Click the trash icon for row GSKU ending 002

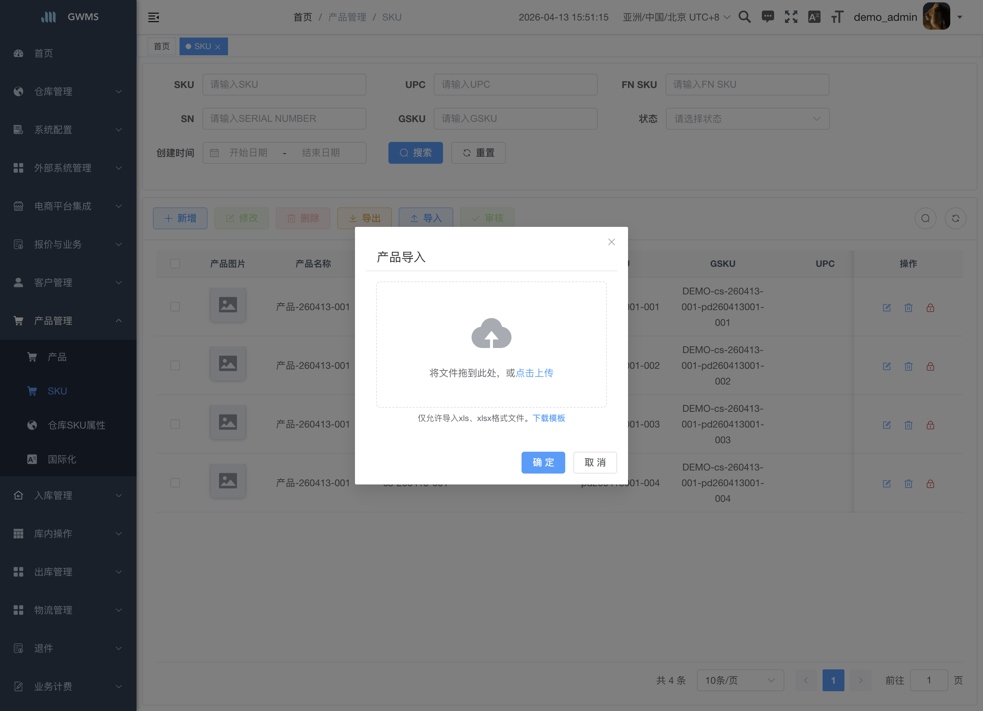[x=908, y=366]
